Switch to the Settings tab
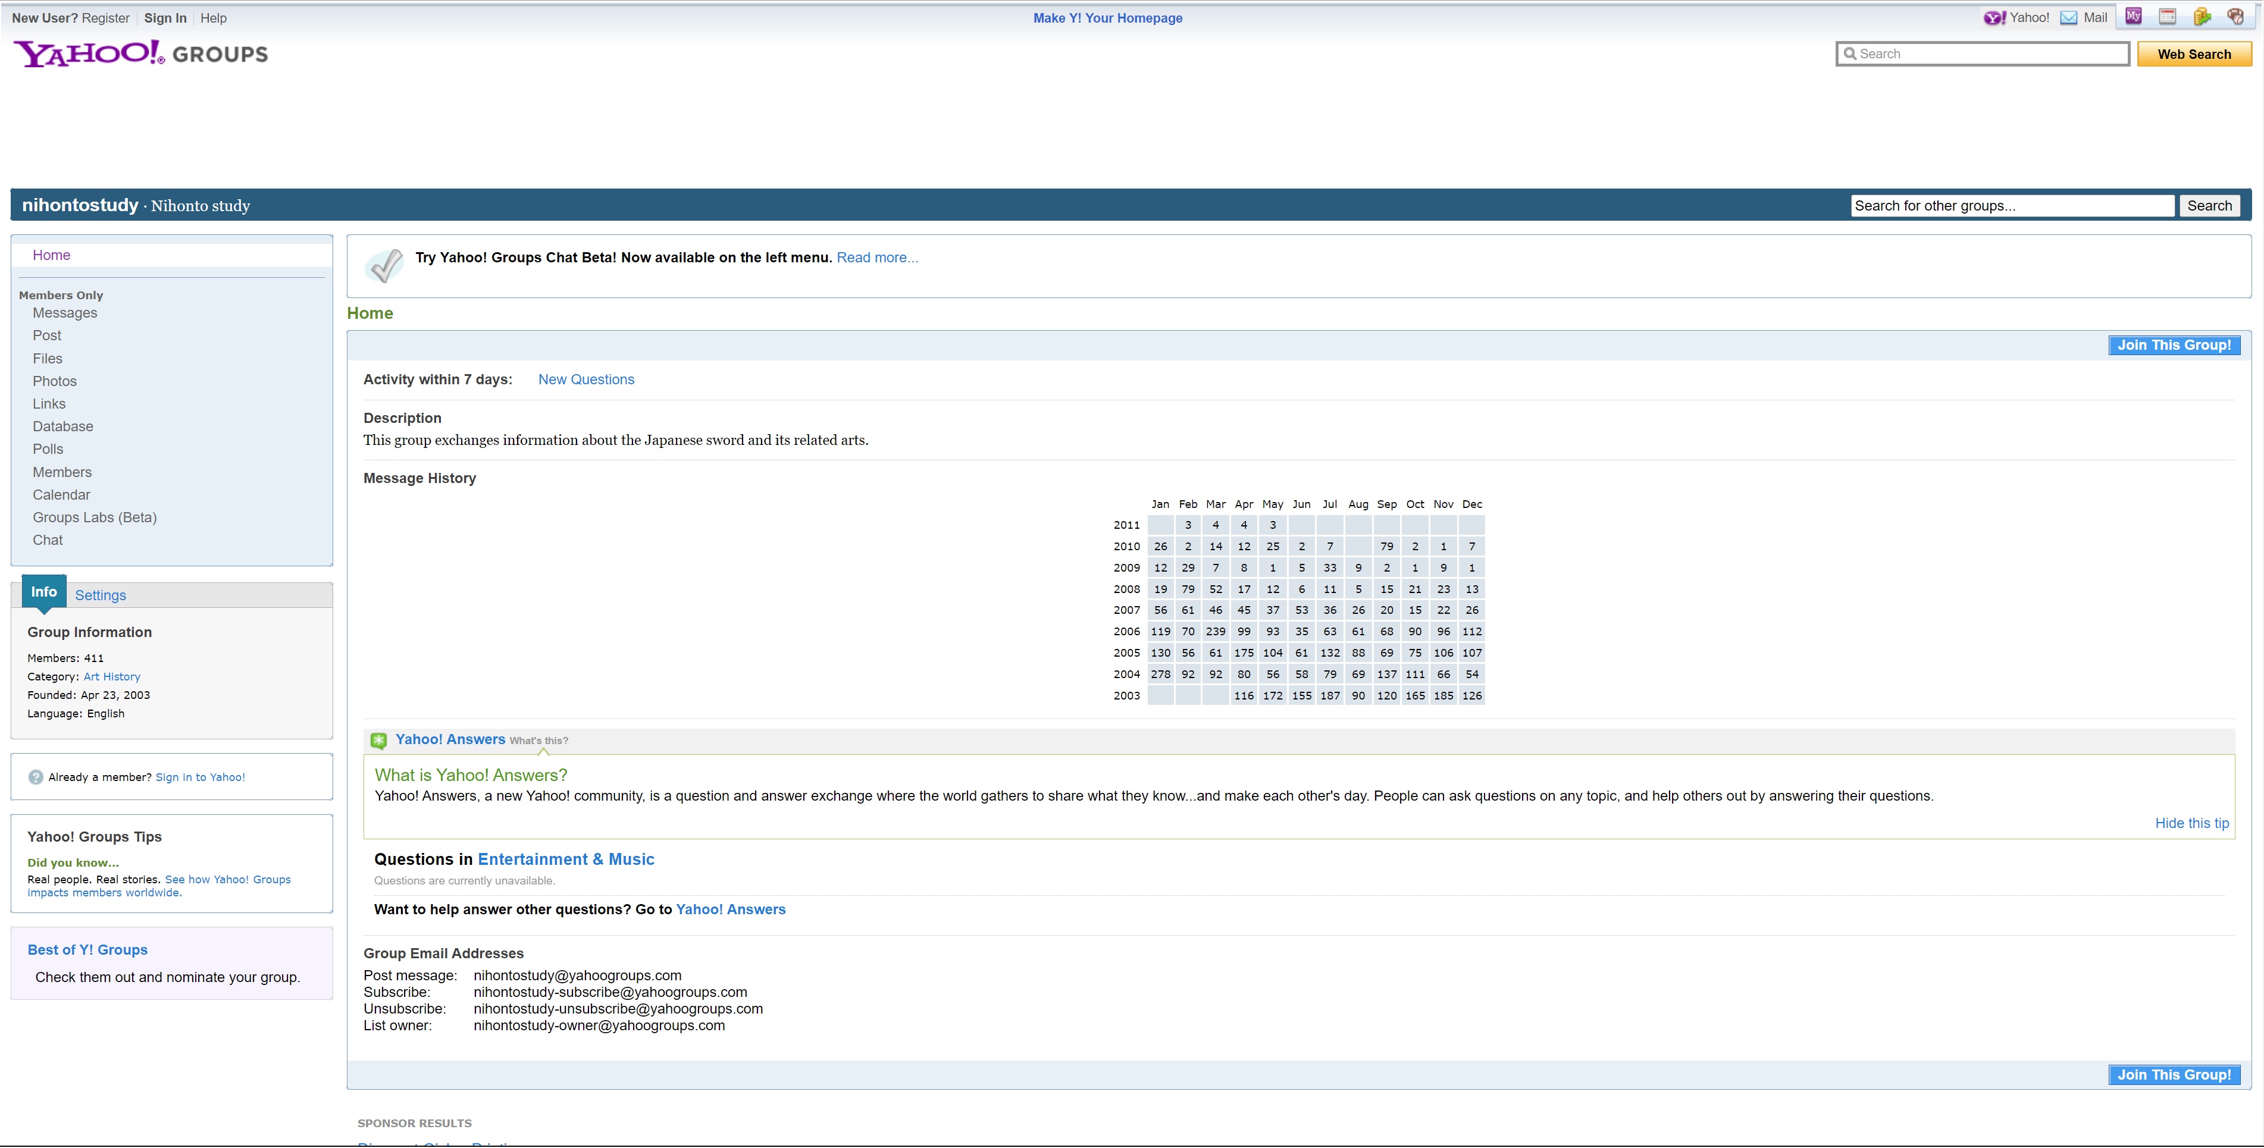This screenshot has height=1148, width=2264. pos(100,595)
